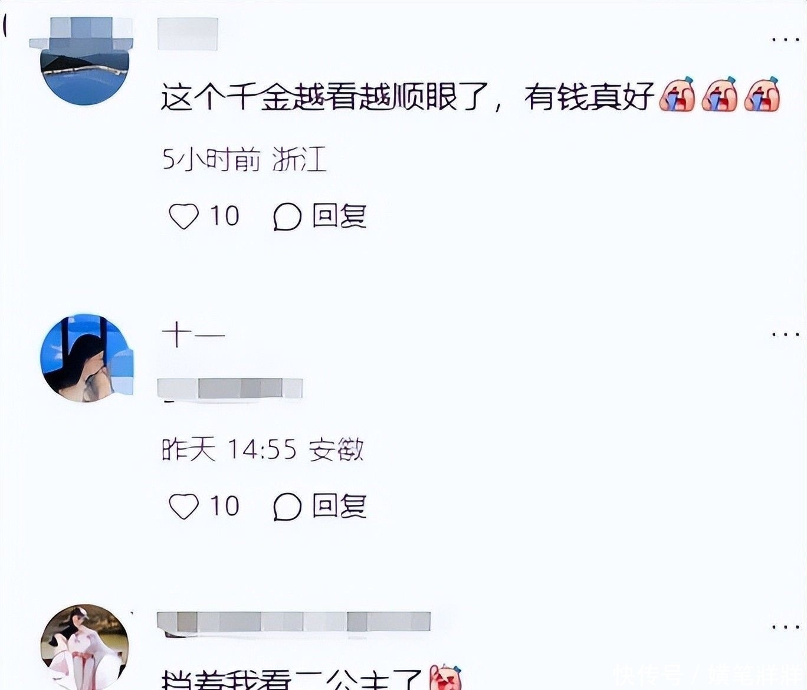Viewport: 807px width, 690px height.
Task: Like the 十一 comment with heart icon
Action: click(x=183, y=507)
